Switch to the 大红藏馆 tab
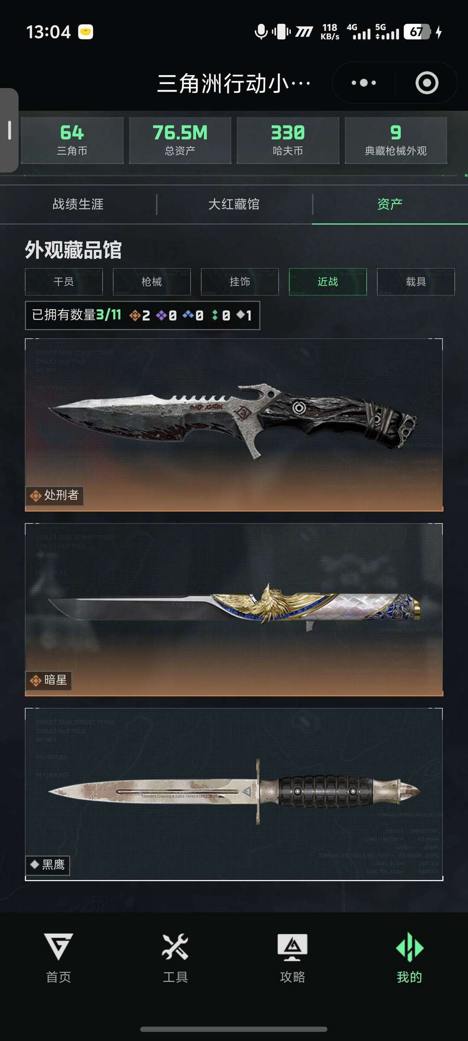468x1041 pixels. 234,204
